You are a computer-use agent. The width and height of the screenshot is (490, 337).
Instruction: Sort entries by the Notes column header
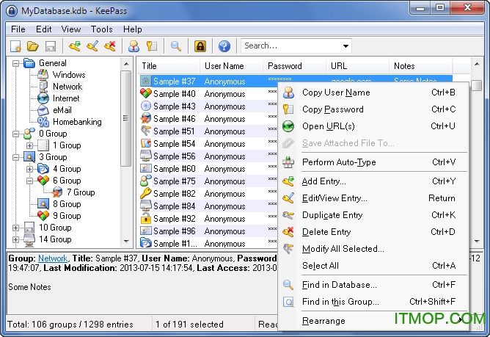(x=421, y=65)
